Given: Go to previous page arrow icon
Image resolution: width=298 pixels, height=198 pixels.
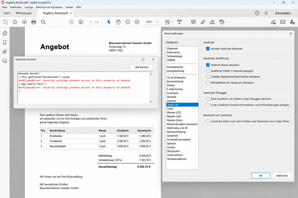Looking at the screenshot, I should pos(71,22).
